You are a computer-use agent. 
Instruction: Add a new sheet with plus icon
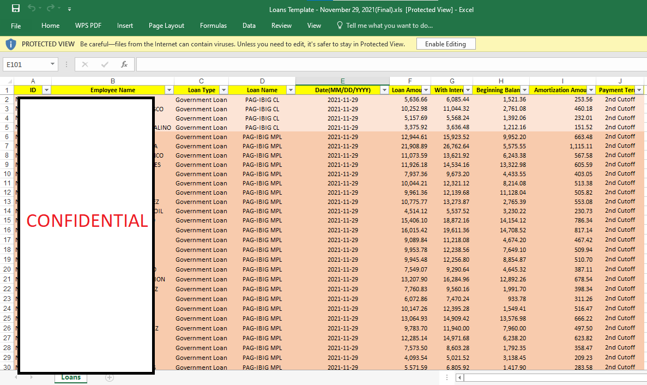[x=110, y=377]
